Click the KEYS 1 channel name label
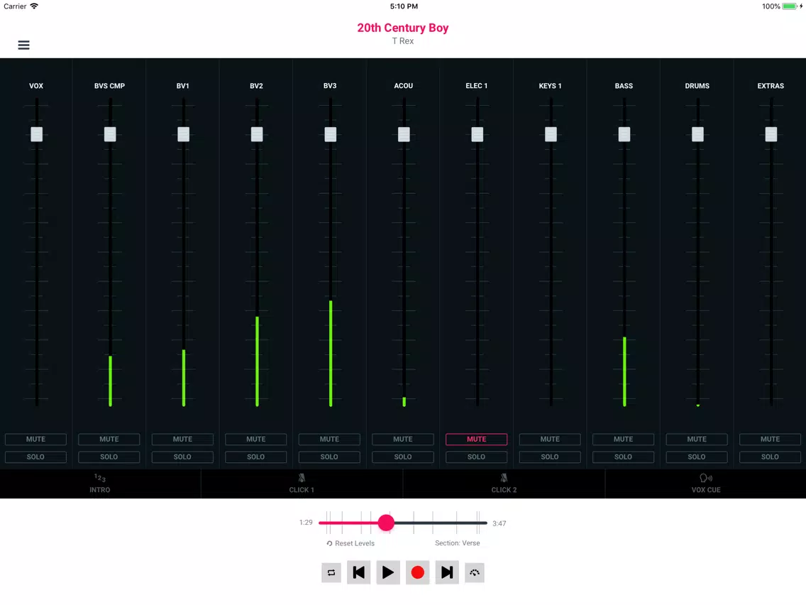Image resolution: width=806 pixels, height=605 pixels. [x=550, y=86]
